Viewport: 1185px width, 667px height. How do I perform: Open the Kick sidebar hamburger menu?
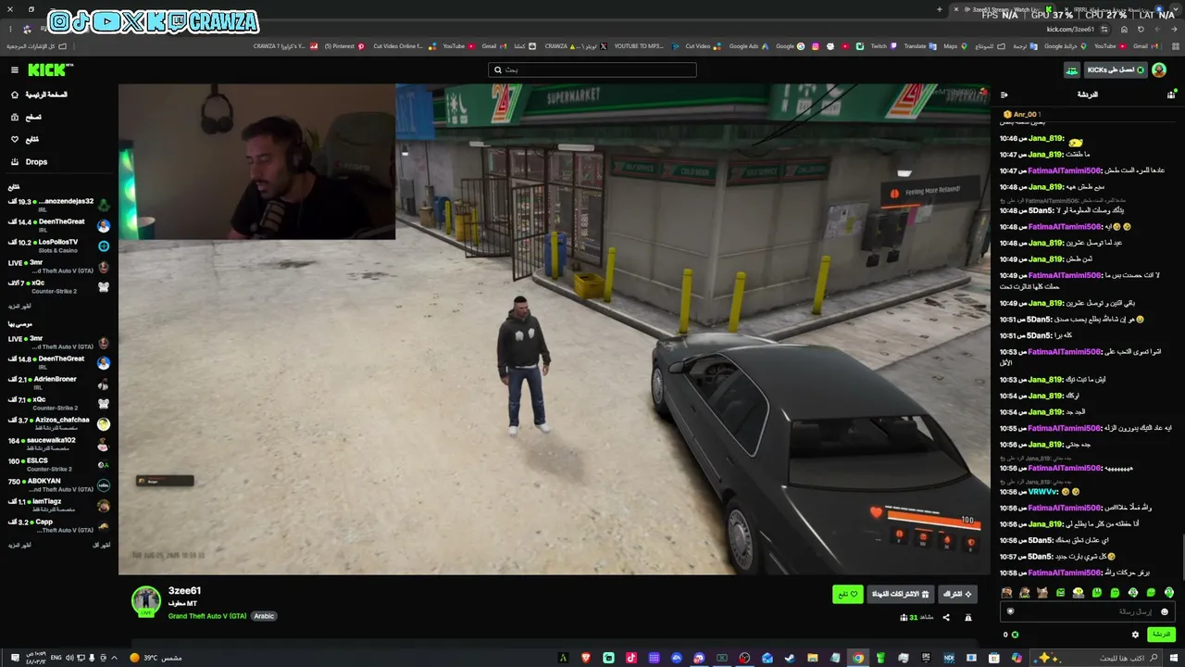pos(15,70)
